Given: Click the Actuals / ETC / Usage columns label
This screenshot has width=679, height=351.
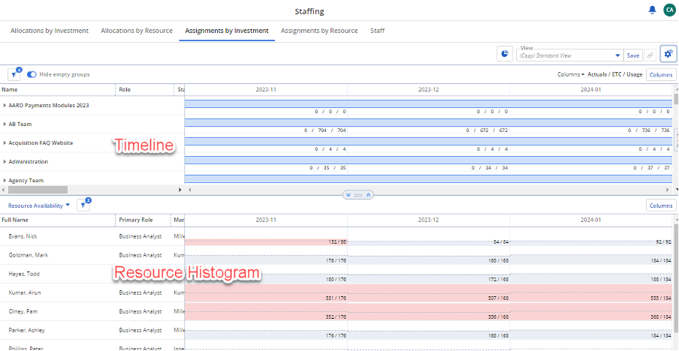Looking at the screenshot, I should pyautogui.click(x=615, y=74).
